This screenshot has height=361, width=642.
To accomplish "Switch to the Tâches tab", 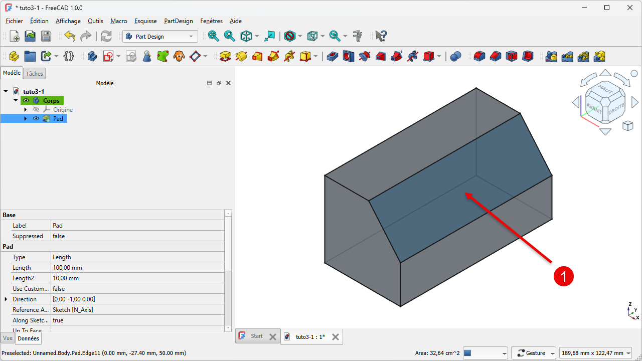I will pos(35,74).
